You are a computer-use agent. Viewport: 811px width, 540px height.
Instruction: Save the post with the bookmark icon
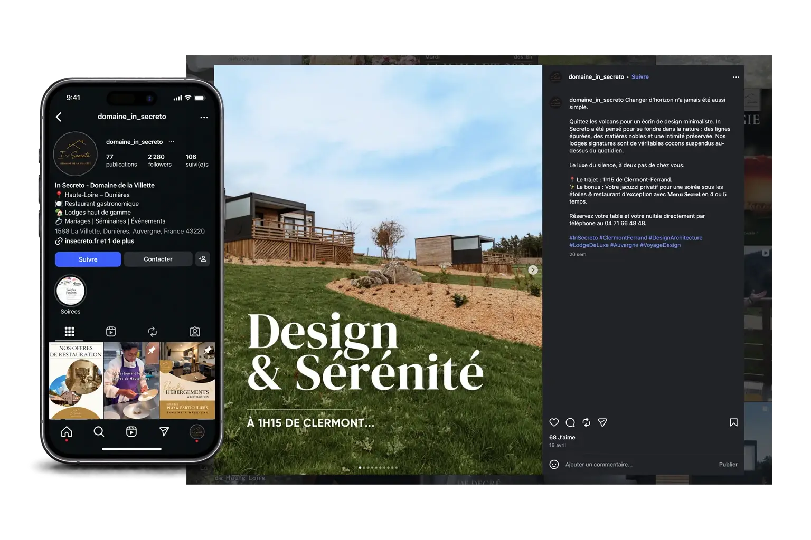(x=733, y=422)
